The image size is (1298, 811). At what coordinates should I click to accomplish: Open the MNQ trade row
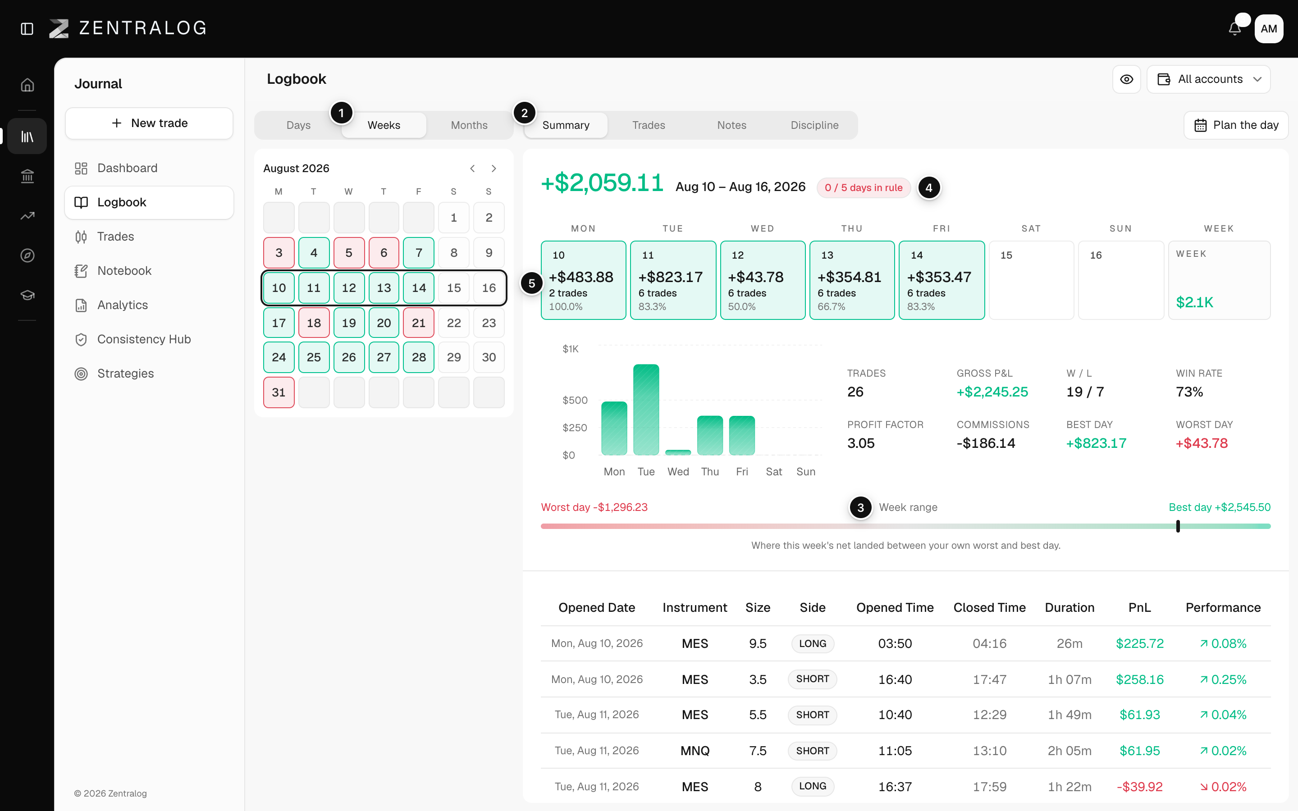point(905,751)
